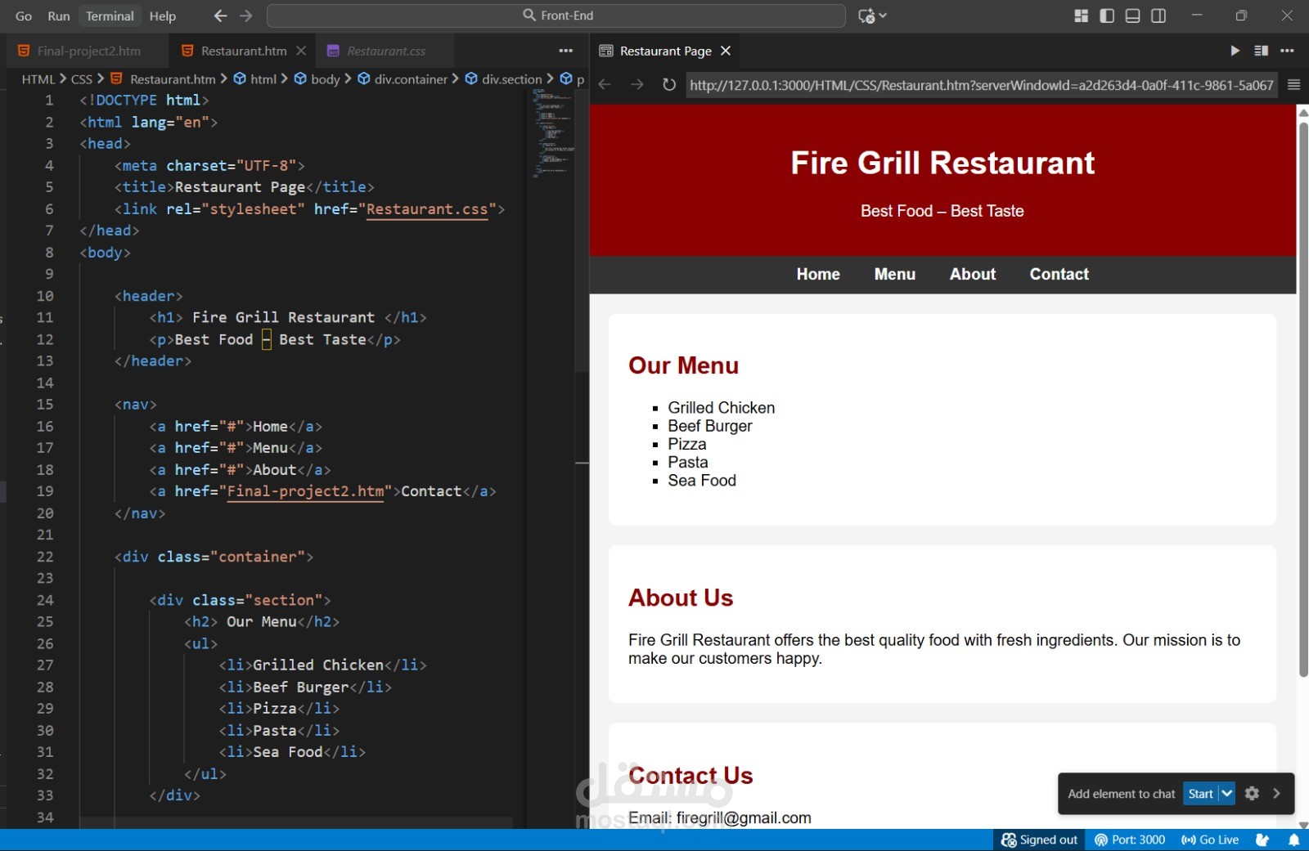Open editor More Actions beside Restaurant.css tab
The image size is (1309, 851).
coord(565,51)
